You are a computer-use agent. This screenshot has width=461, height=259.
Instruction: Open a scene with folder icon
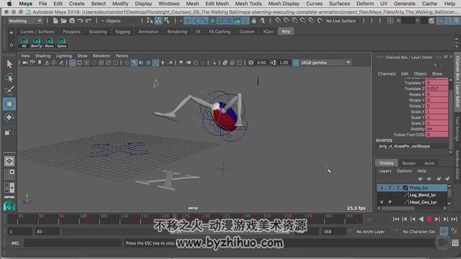point(64,21)
